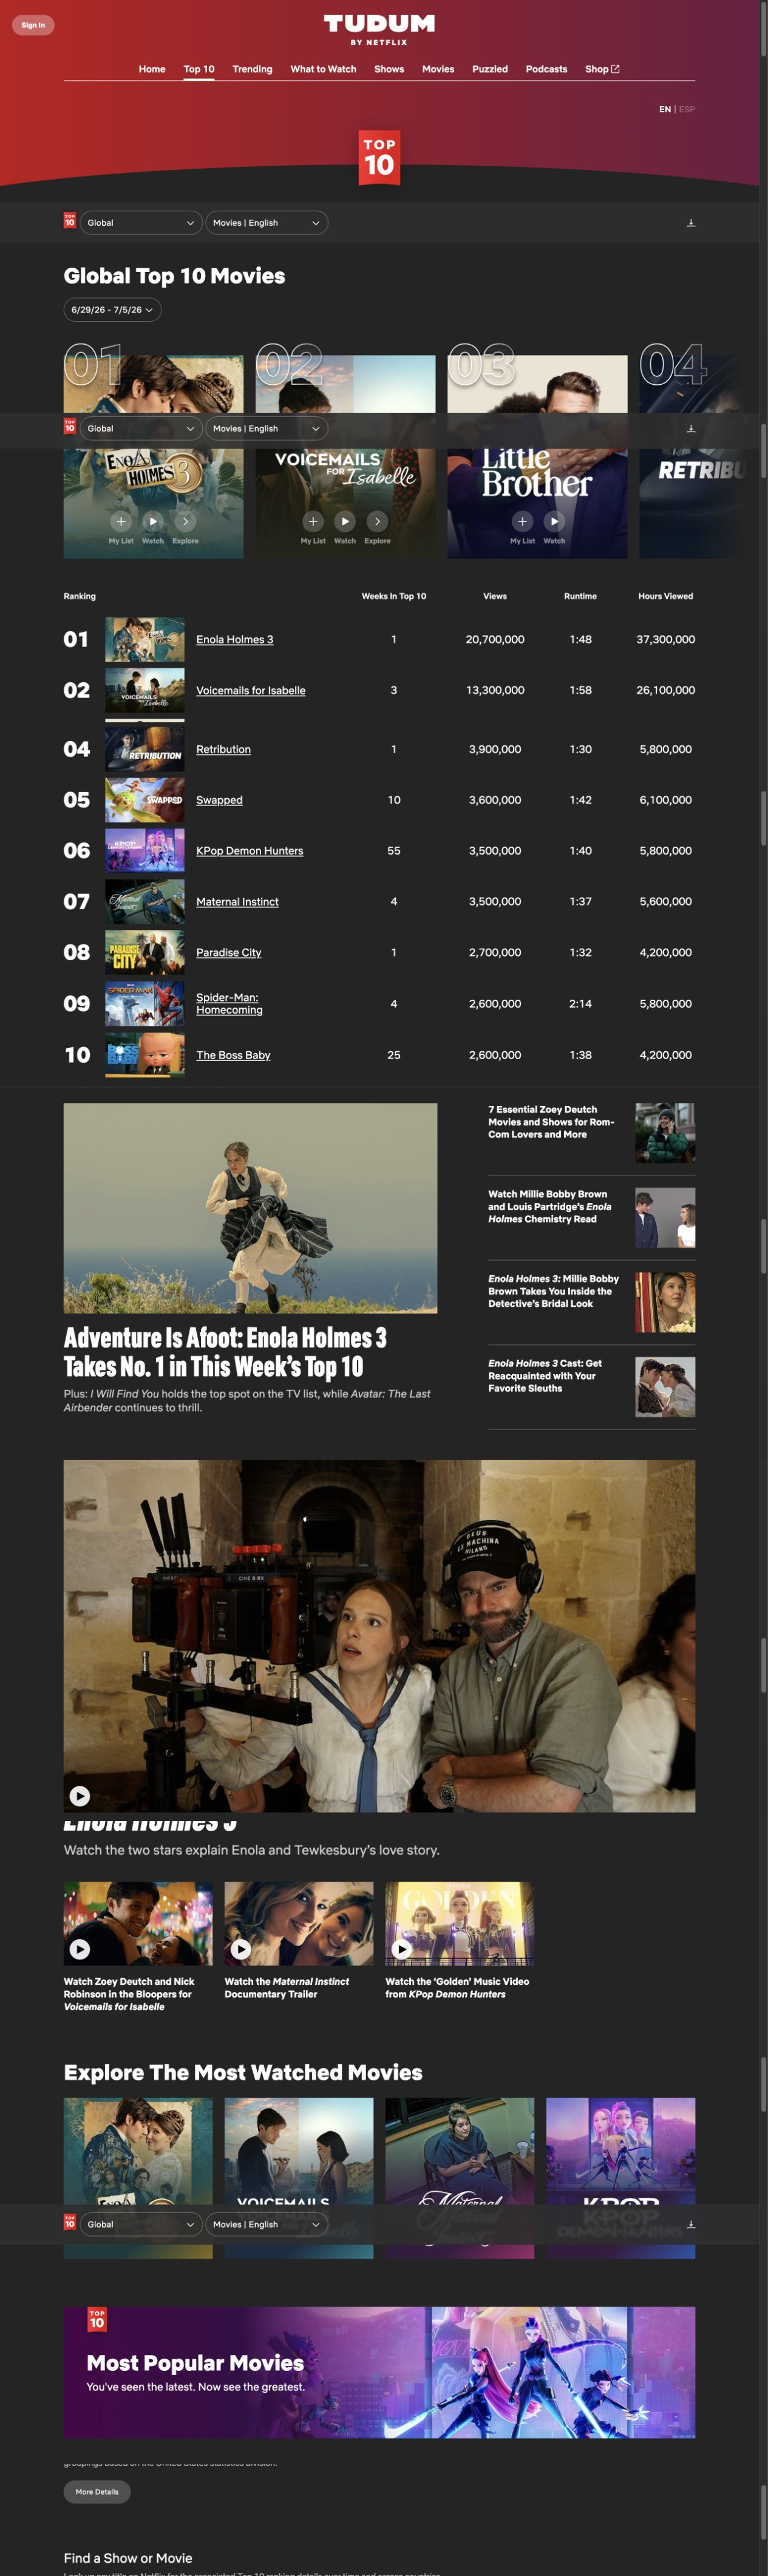
Task: Open the Trending nav item
Action: click(252, 69)
